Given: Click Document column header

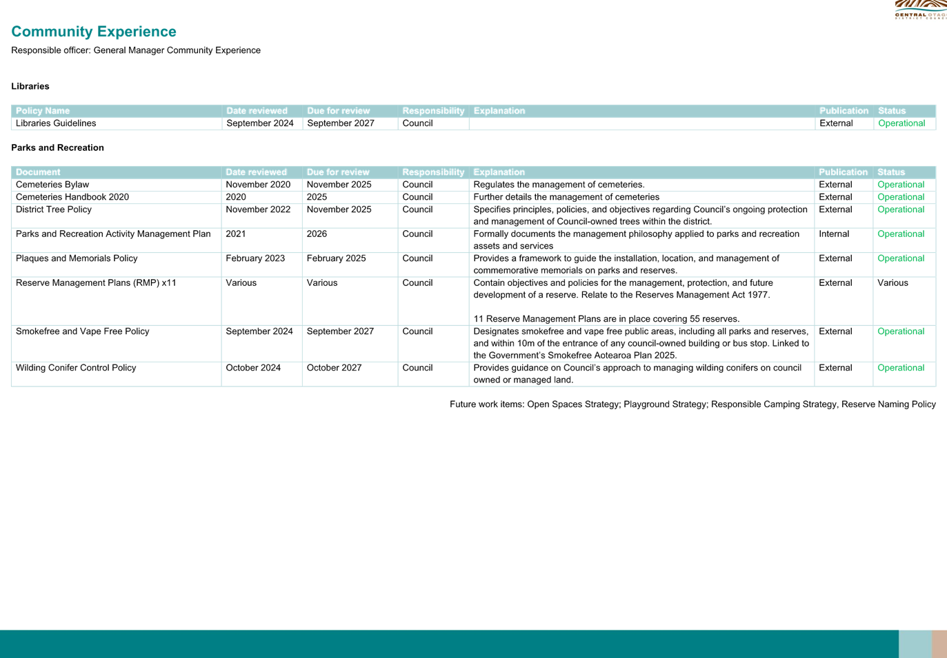Looking at the screenshot, I should pos(38,172).
